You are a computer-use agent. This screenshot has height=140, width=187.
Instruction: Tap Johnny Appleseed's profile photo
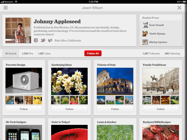[18, 30]
